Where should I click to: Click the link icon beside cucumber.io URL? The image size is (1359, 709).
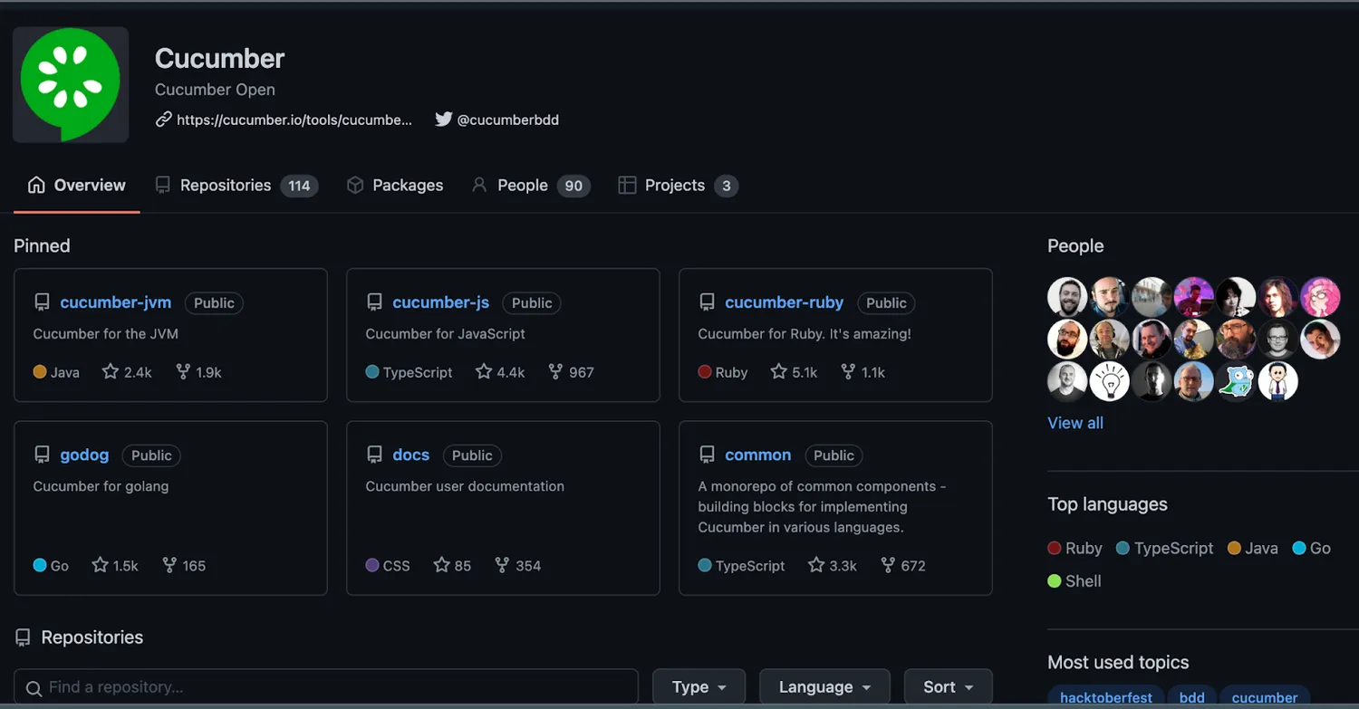163,120
